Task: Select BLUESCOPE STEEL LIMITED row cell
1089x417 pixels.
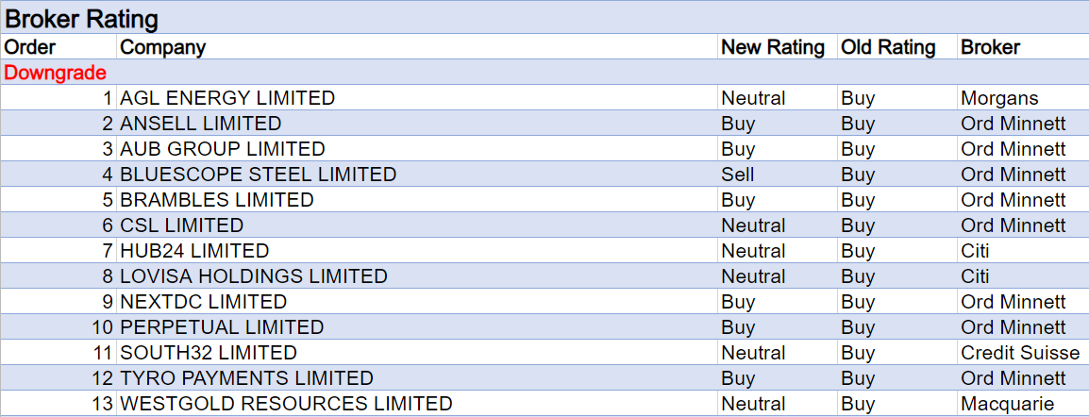Action: click(x=259, y=175)
